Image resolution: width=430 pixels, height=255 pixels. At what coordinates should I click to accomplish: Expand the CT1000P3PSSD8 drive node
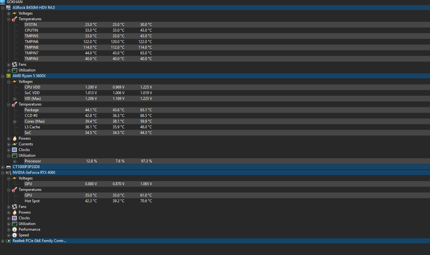click(3, 167)
